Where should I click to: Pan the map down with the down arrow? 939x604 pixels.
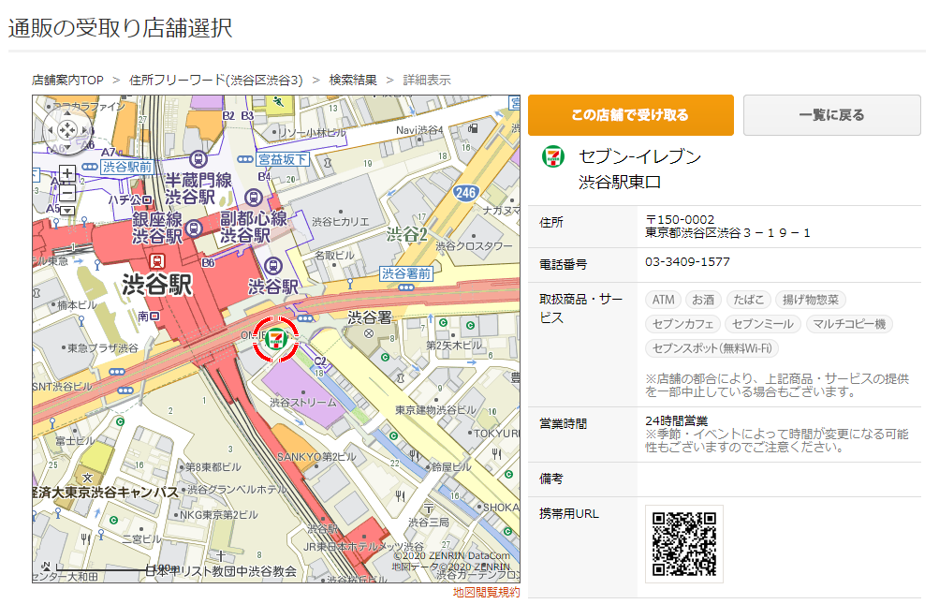click(x=67, y=145)
